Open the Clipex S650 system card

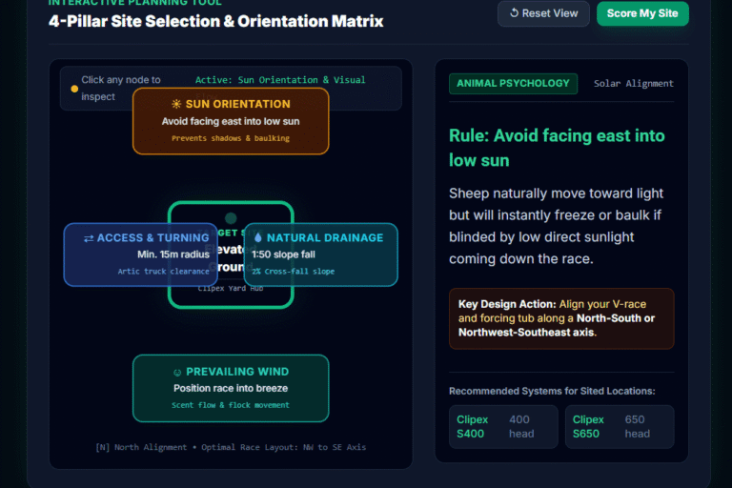620,427
